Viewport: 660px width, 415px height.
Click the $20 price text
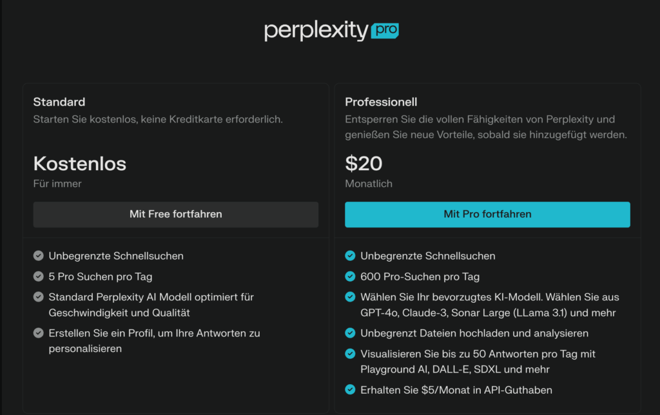[364, 163]
